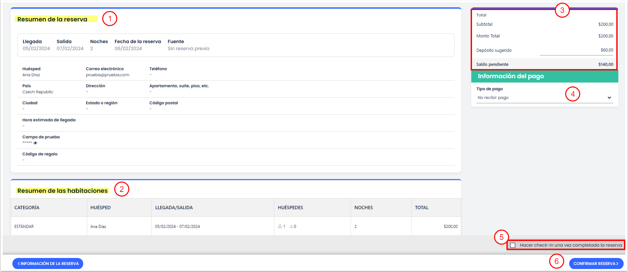Viewport: 628px width, 272px height.
Task: Click the LLEGADA/SALIDA column header
Action: click(174, 208)
